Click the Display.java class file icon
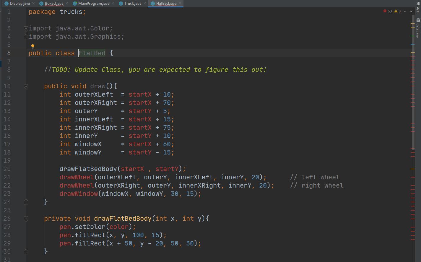 tap(6, 4)
